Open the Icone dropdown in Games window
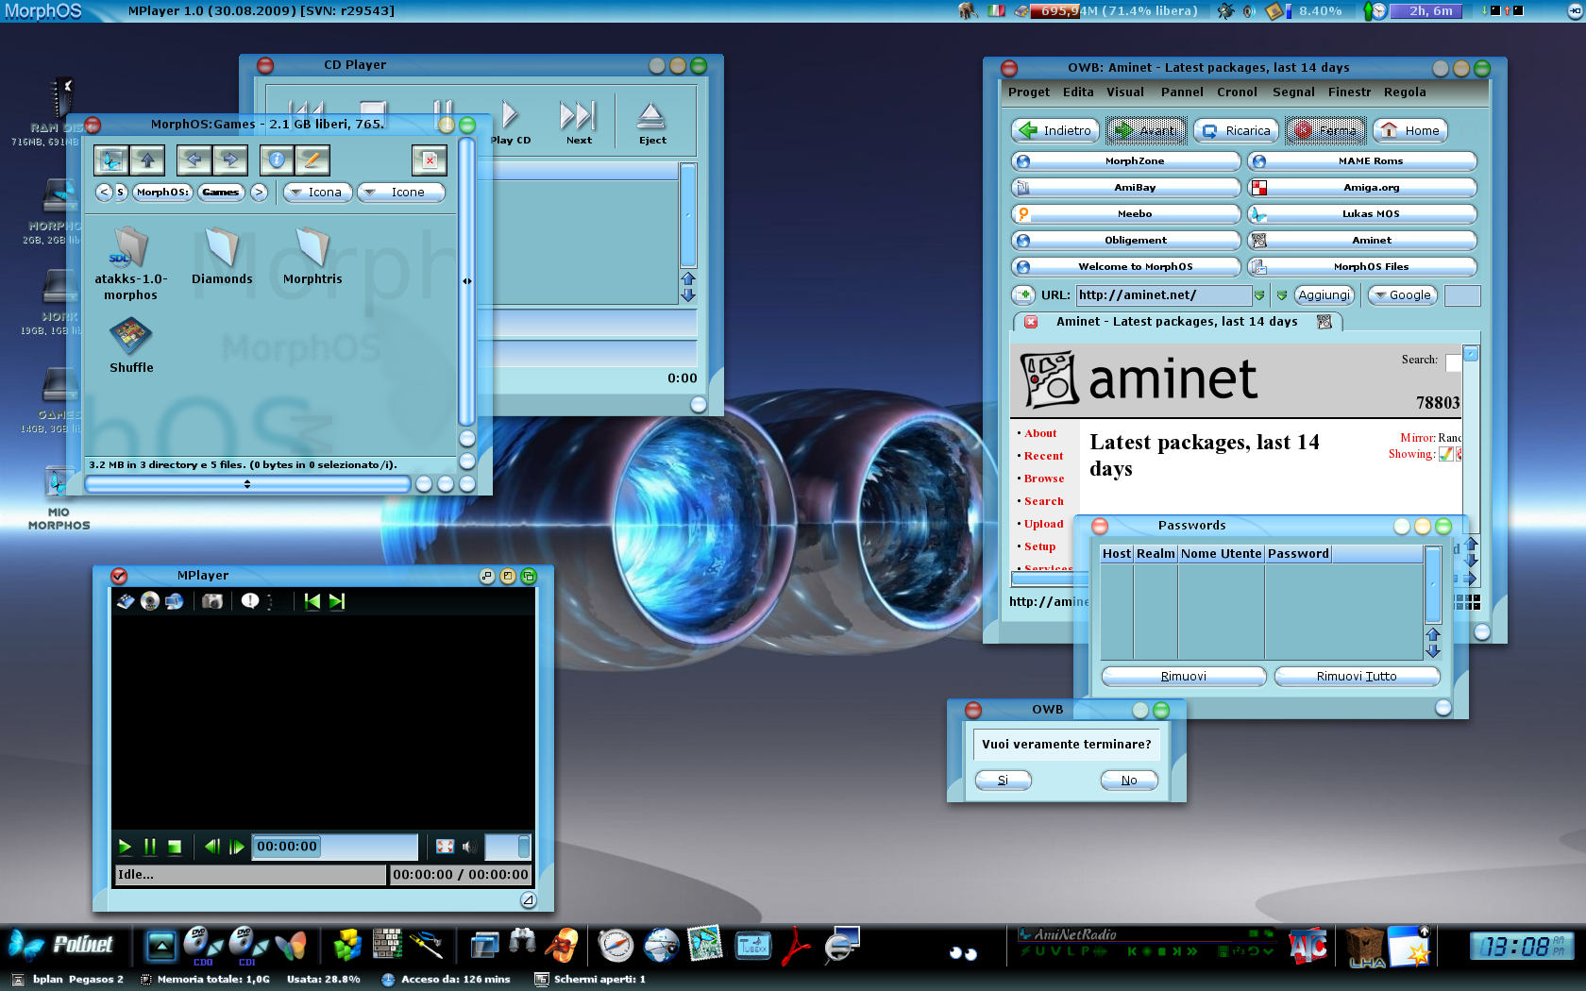The image size is (1586, 991). click(x=400, y=193)
